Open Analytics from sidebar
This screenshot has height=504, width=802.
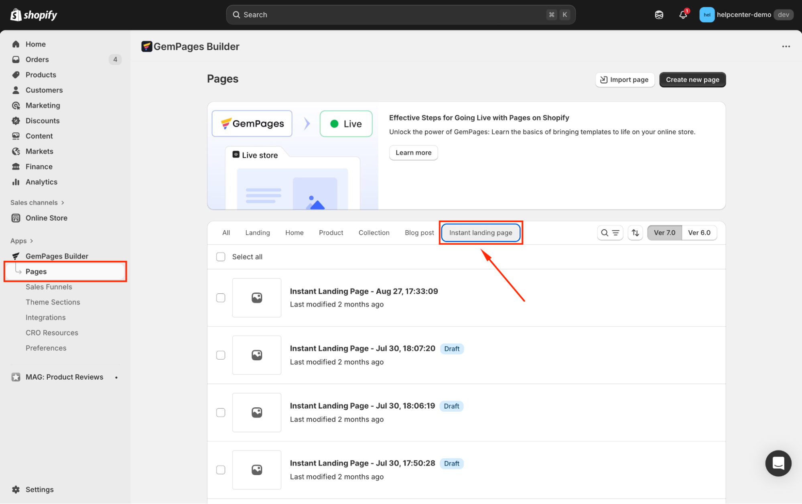[41, 182]
